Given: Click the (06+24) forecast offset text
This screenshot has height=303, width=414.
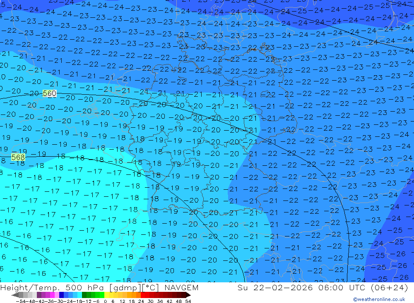Looking at the screenshot, I should (389, 287).
